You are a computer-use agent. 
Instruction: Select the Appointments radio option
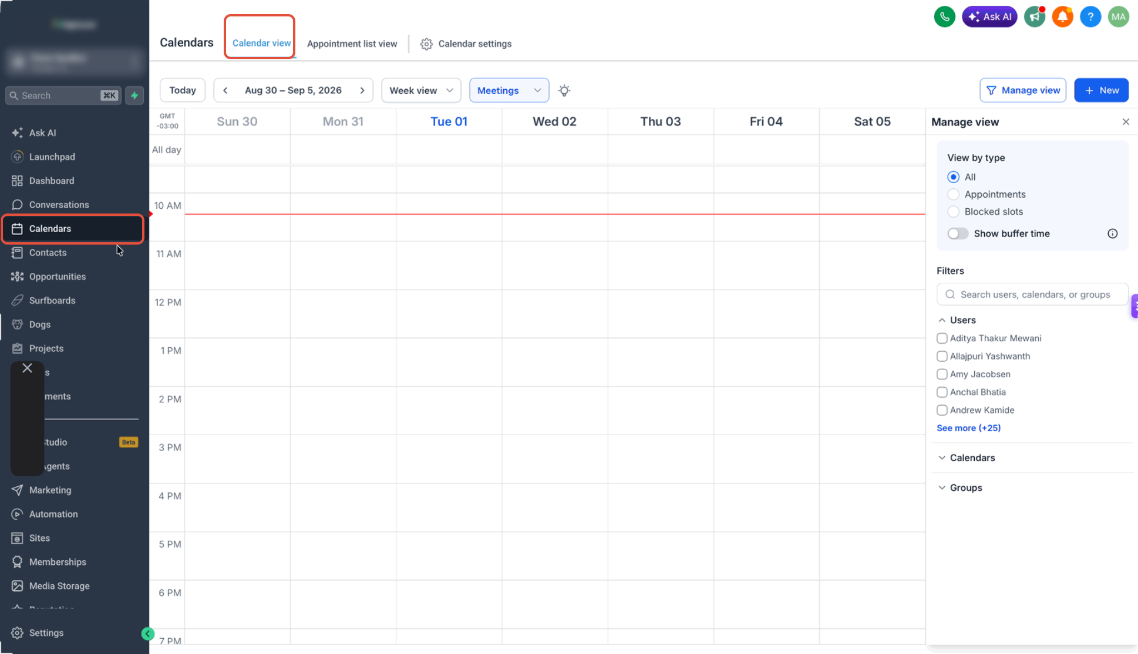coord(953,194)
